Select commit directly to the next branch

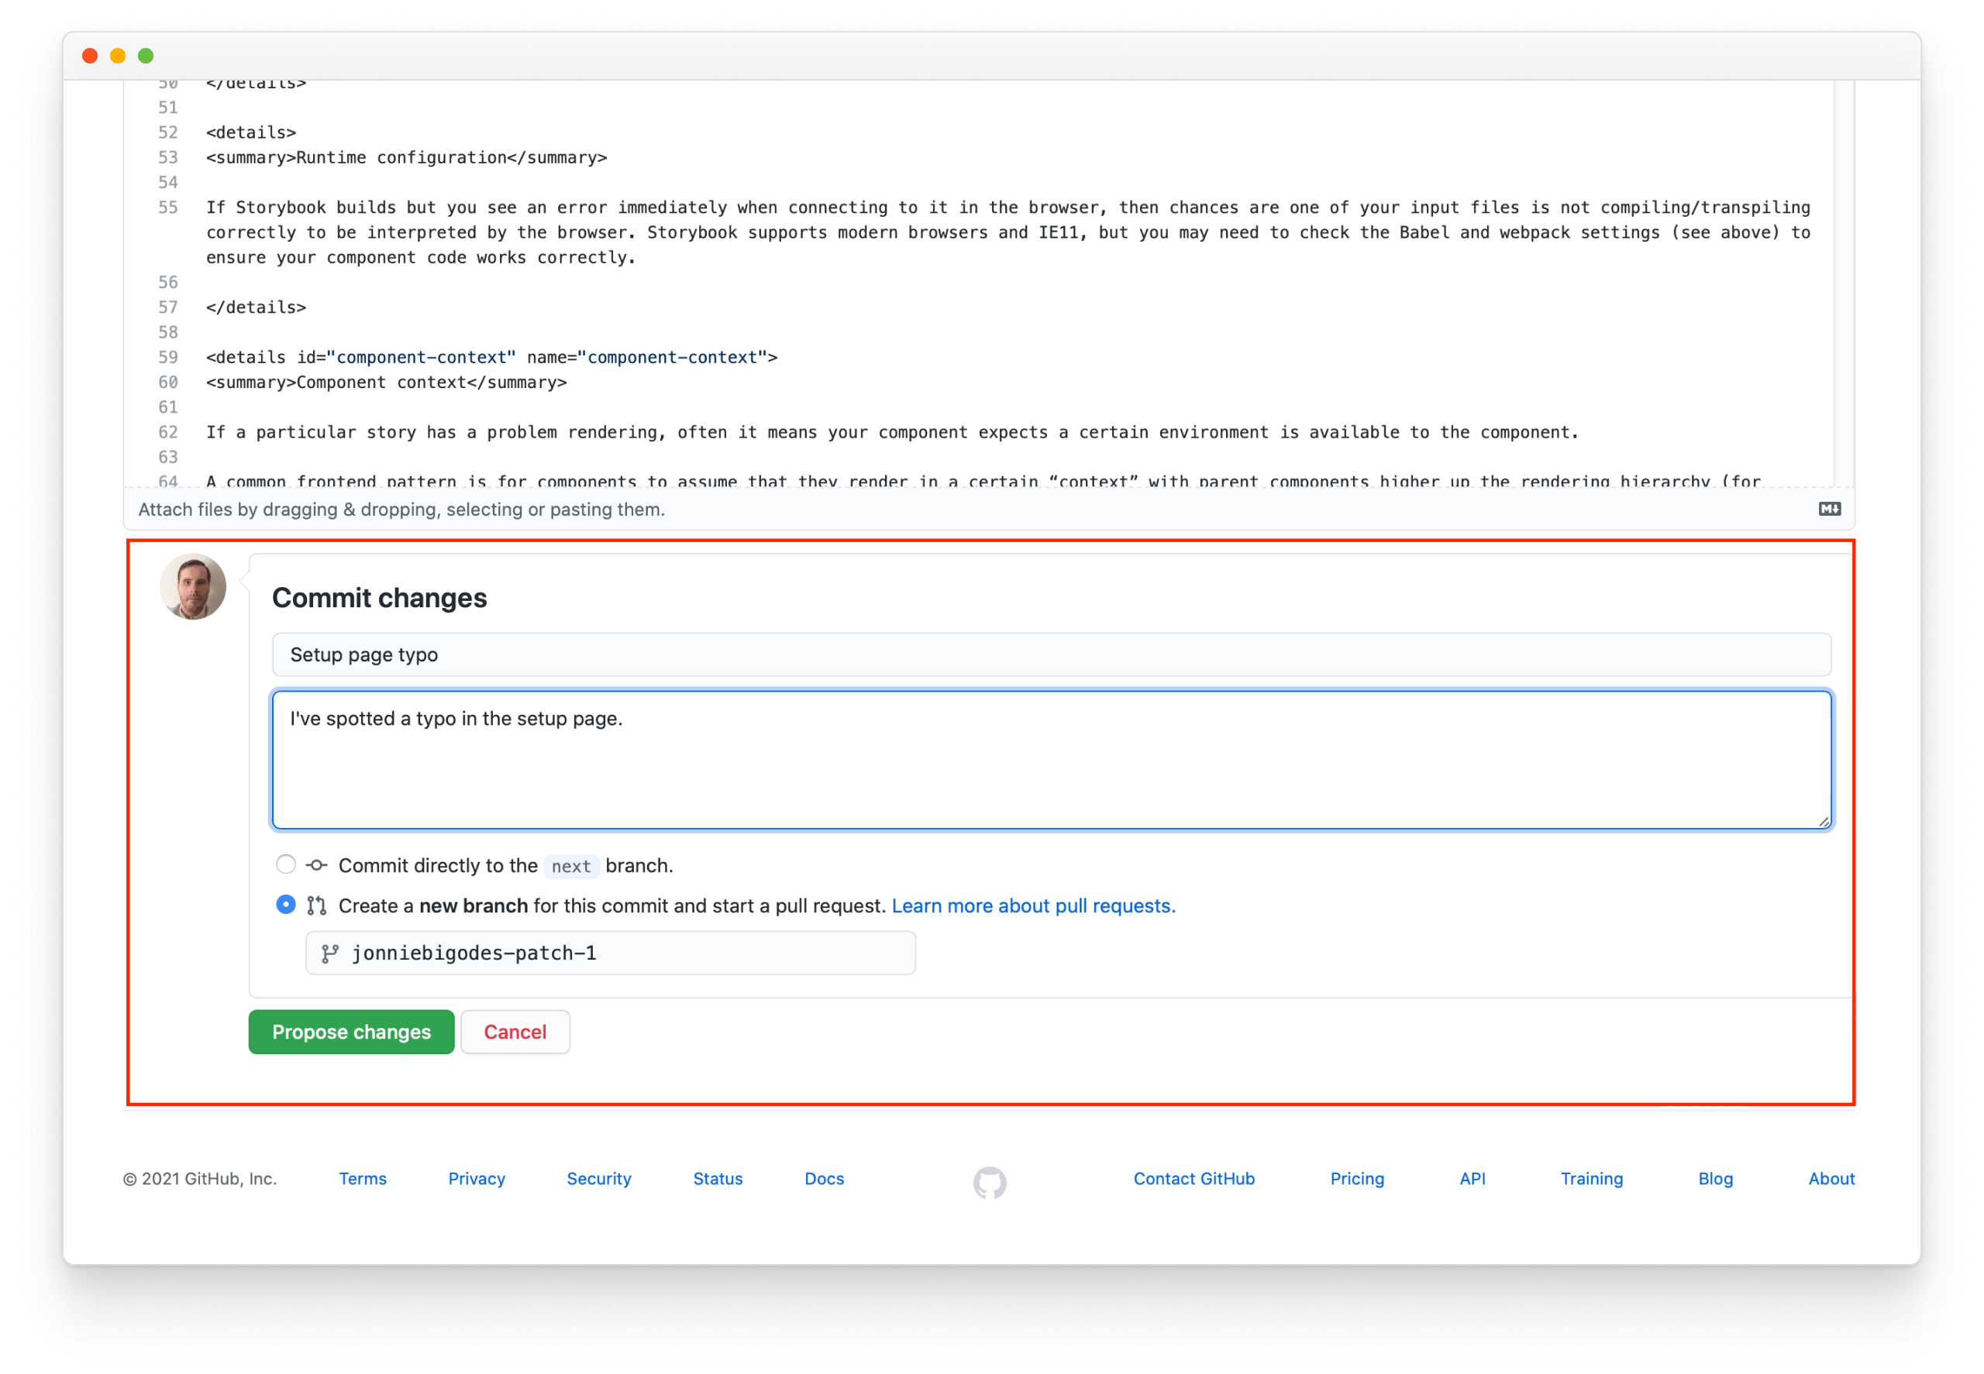285,864
